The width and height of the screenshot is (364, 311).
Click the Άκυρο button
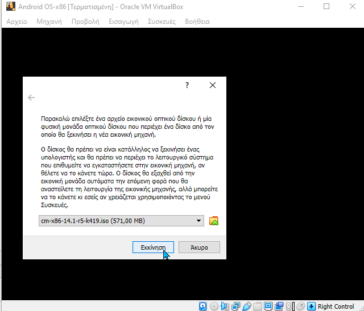(199, 247)
